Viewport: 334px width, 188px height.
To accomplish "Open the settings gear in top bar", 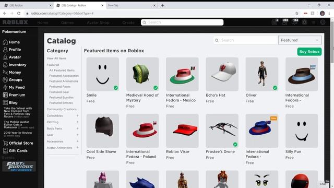I will [323, 22].
